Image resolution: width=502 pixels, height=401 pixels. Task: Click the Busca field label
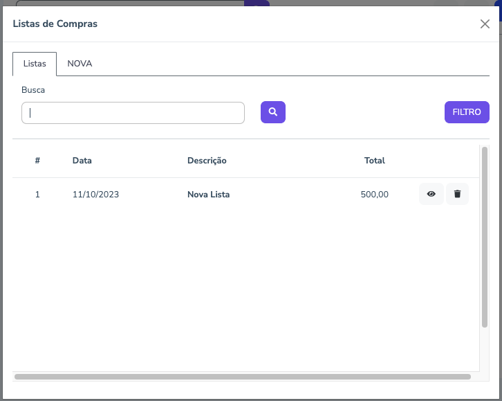pos(33,90)
